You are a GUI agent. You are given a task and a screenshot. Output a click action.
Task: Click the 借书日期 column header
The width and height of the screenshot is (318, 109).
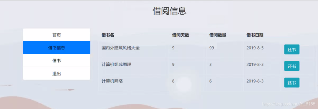255,35
